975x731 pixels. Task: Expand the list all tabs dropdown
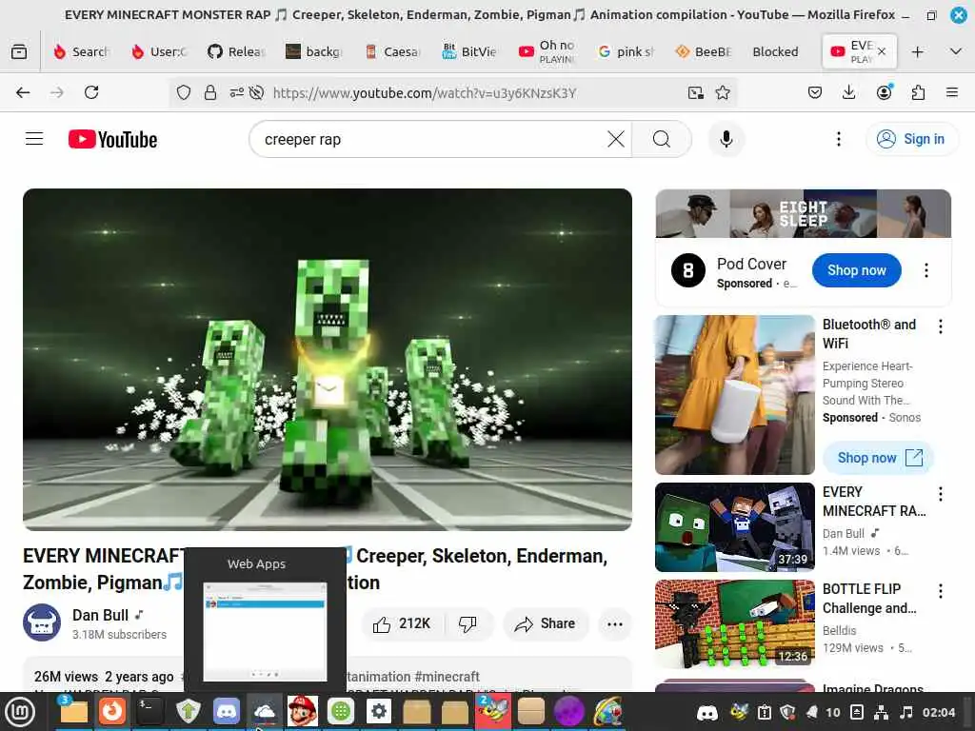point(956,51)
